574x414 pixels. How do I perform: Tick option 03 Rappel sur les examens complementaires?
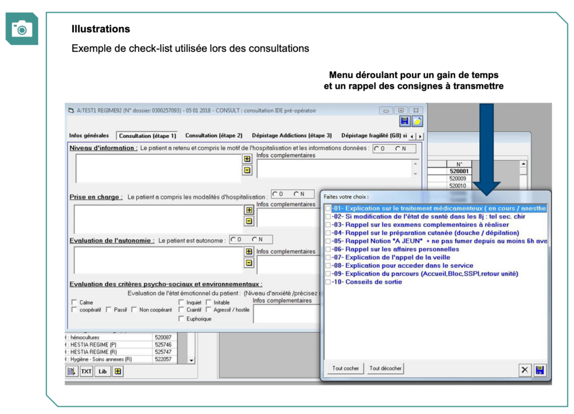[328, 225]
